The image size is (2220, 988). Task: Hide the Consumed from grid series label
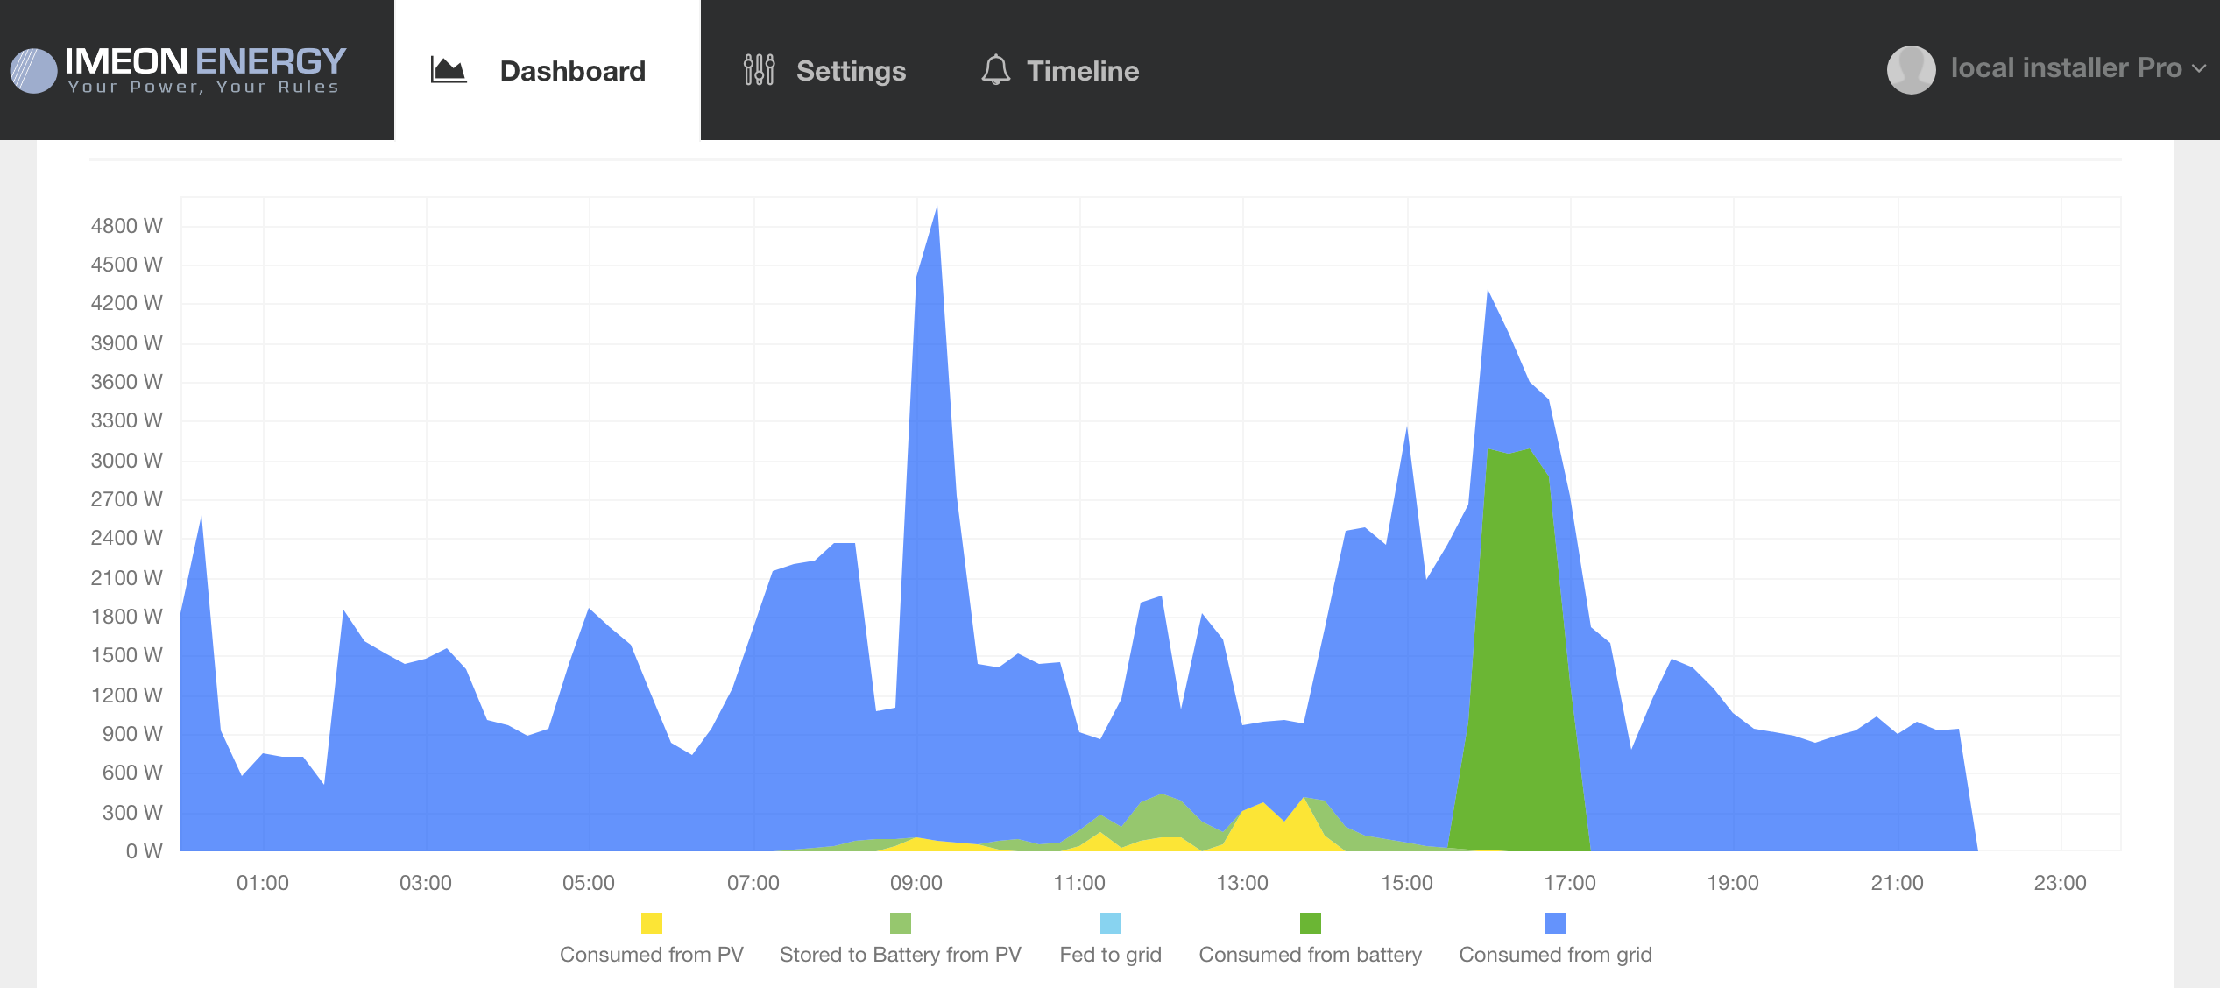tap(1555, 955)
